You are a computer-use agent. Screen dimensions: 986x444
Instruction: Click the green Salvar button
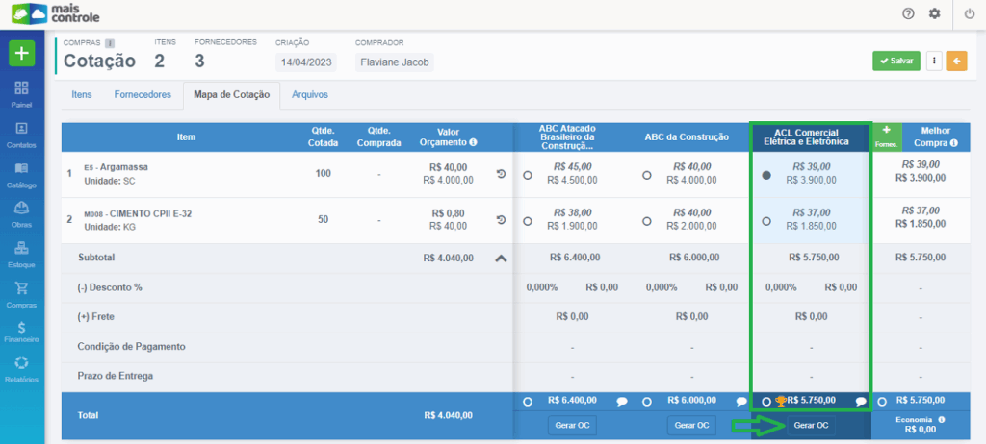point(895,61)
